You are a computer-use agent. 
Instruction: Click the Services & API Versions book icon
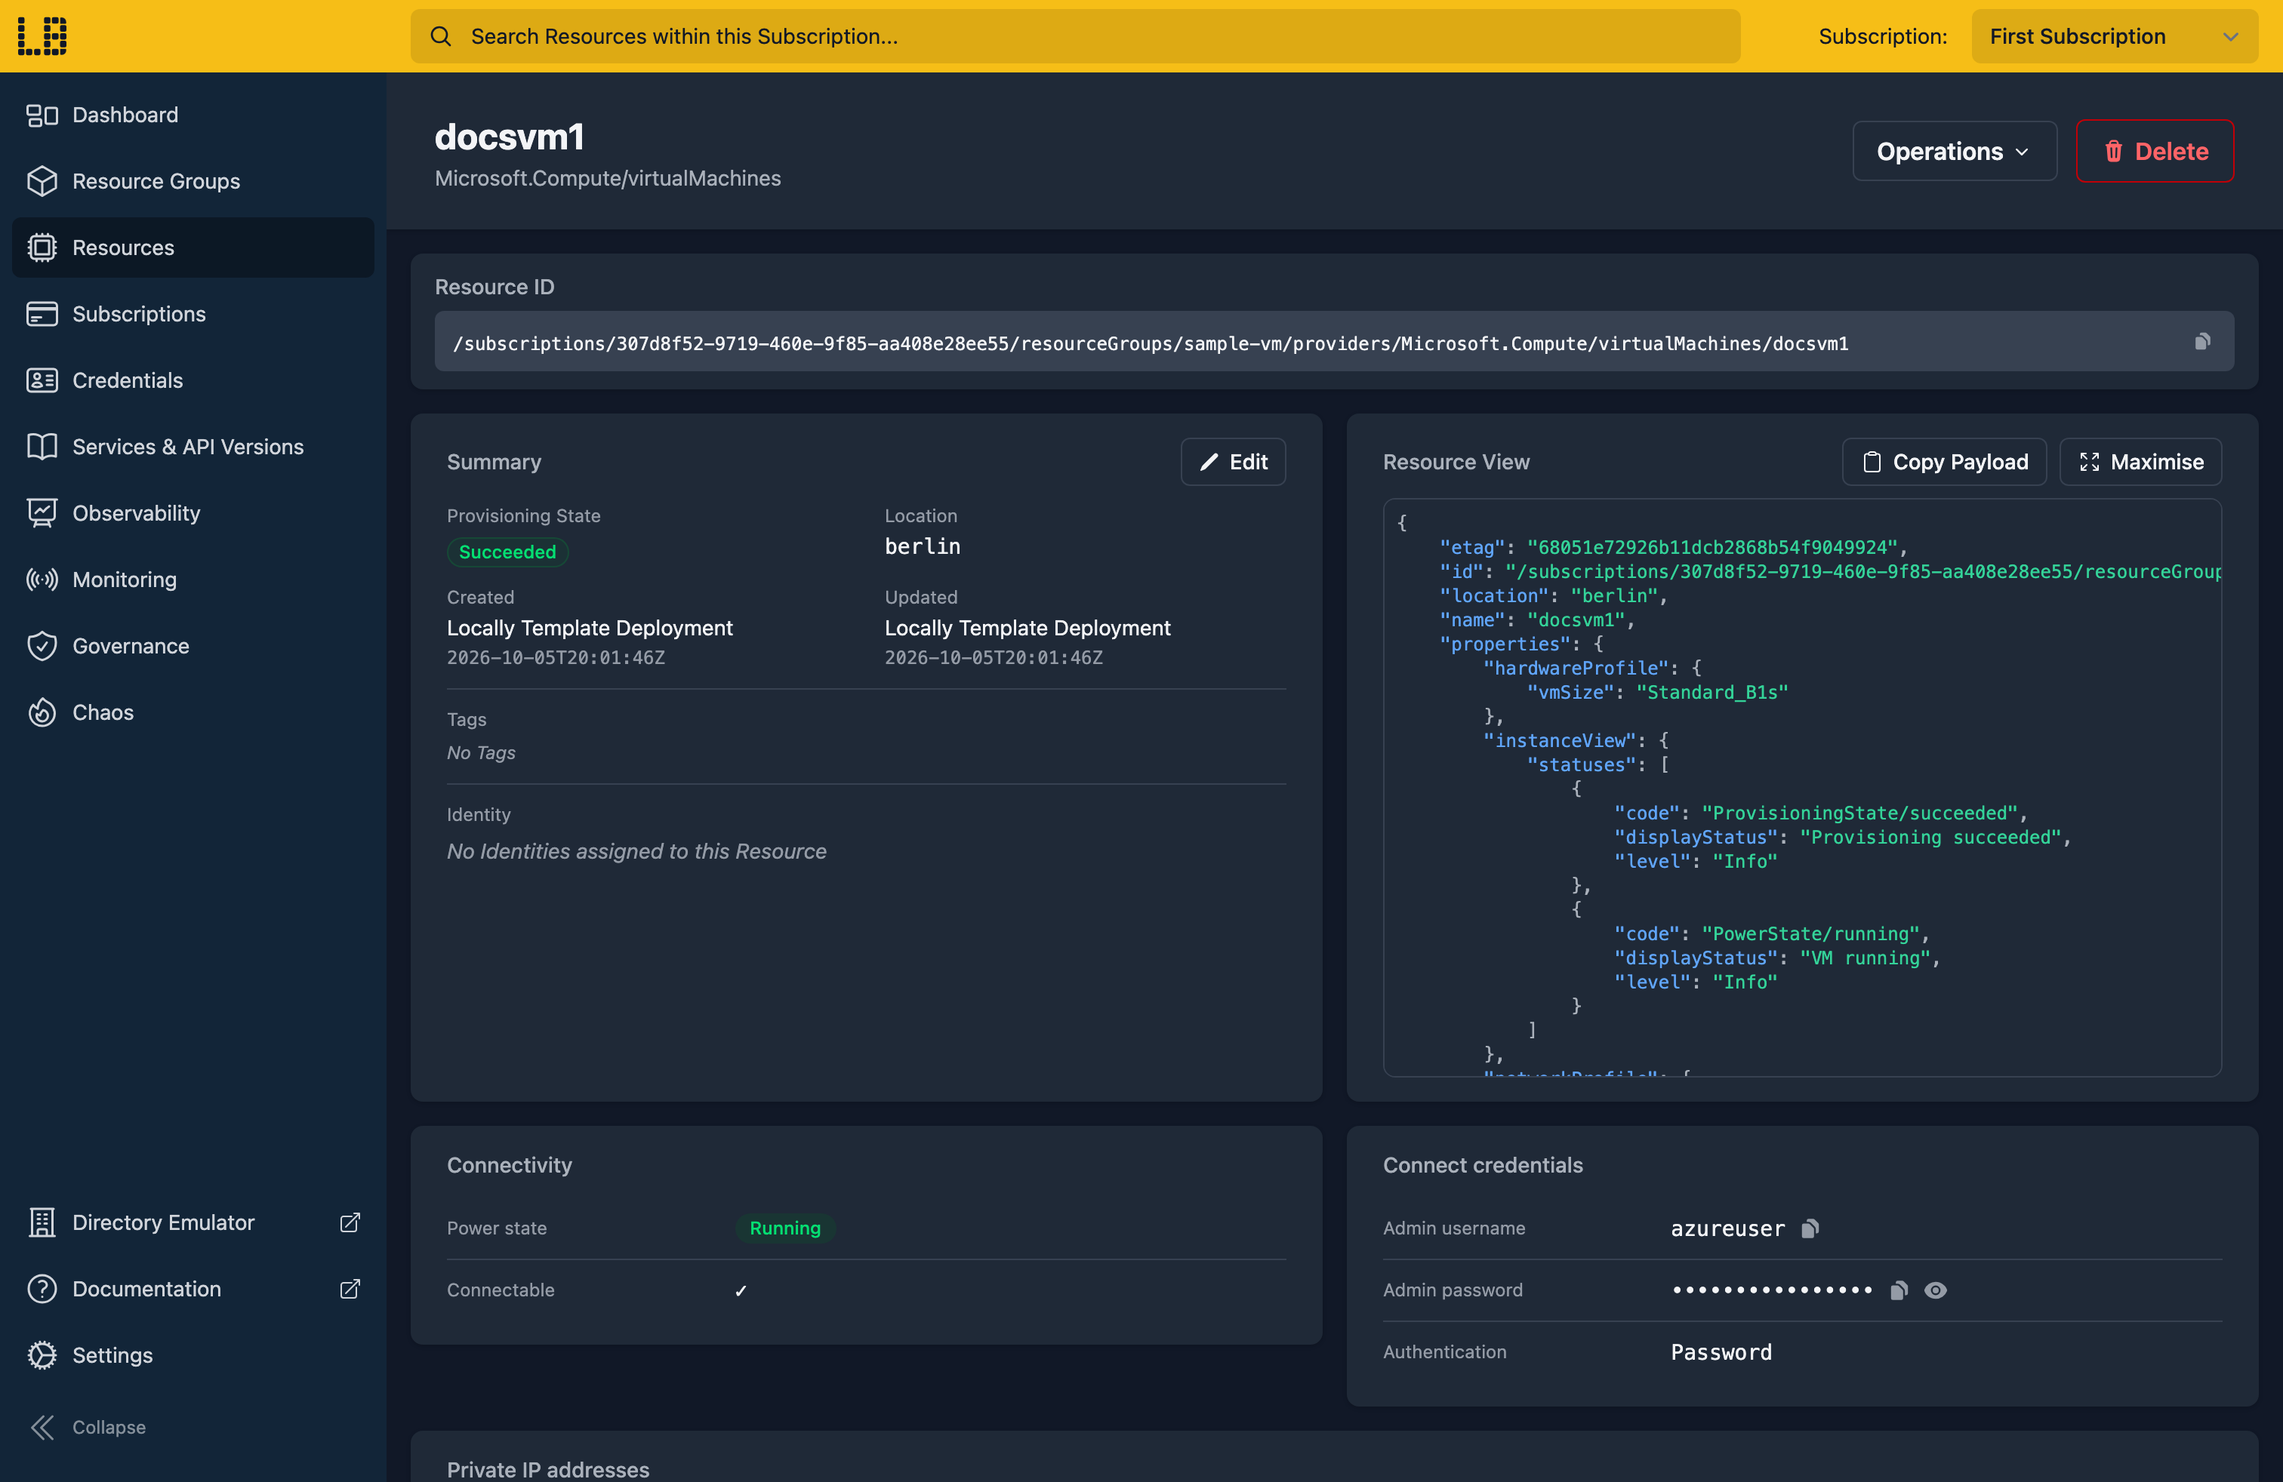pyautogui.click(x=42, y=447)
